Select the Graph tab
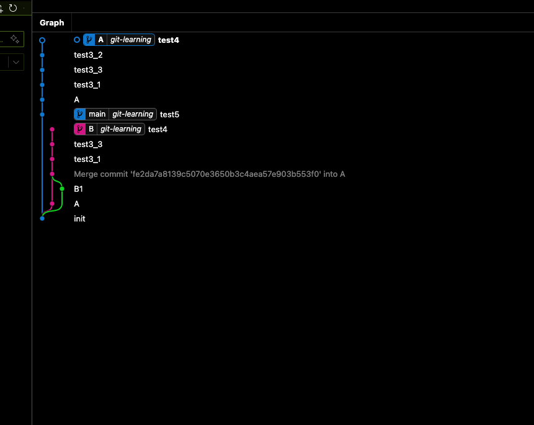The height and width of the screenshot is (425, 534). [52, 22]
